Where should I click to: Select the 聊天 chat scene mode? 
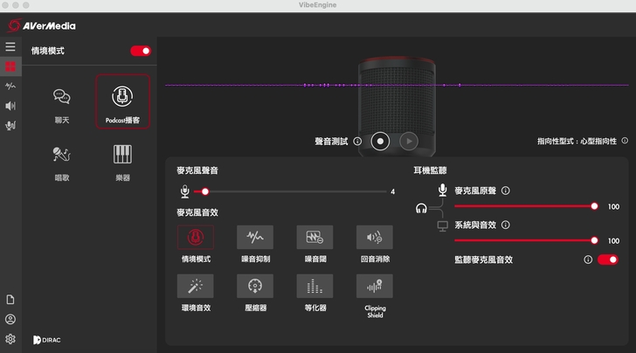pyautogui.click(x=62, y=101)
